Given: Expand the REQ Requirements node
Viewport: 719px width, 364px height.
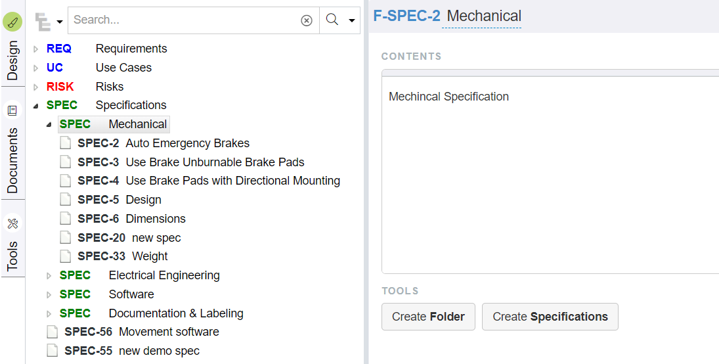Looking at the screenshot, I should click(x=36, y=49).
